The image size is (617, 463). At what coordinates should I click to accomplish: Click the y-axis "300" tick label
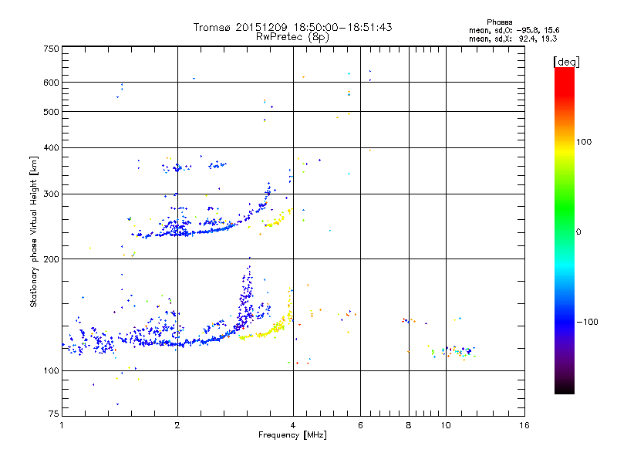51,194
